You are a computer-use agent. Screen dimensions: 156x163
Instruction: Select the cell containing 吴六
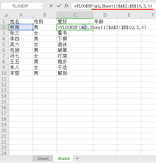pyautogui.click(x=21, y=44)
